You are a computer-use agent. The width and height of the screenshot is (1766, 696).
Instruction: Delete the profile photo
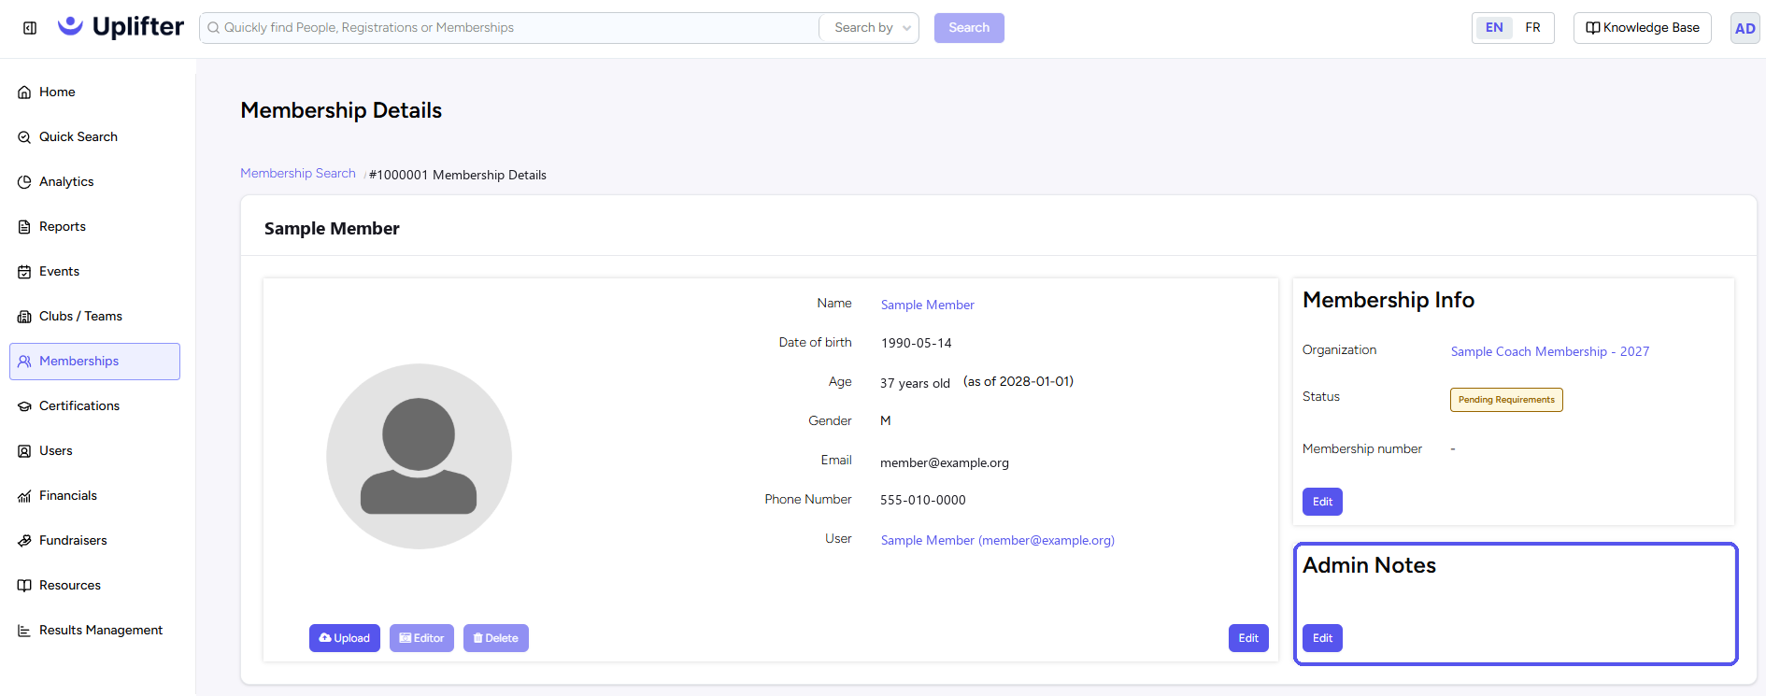496,638
